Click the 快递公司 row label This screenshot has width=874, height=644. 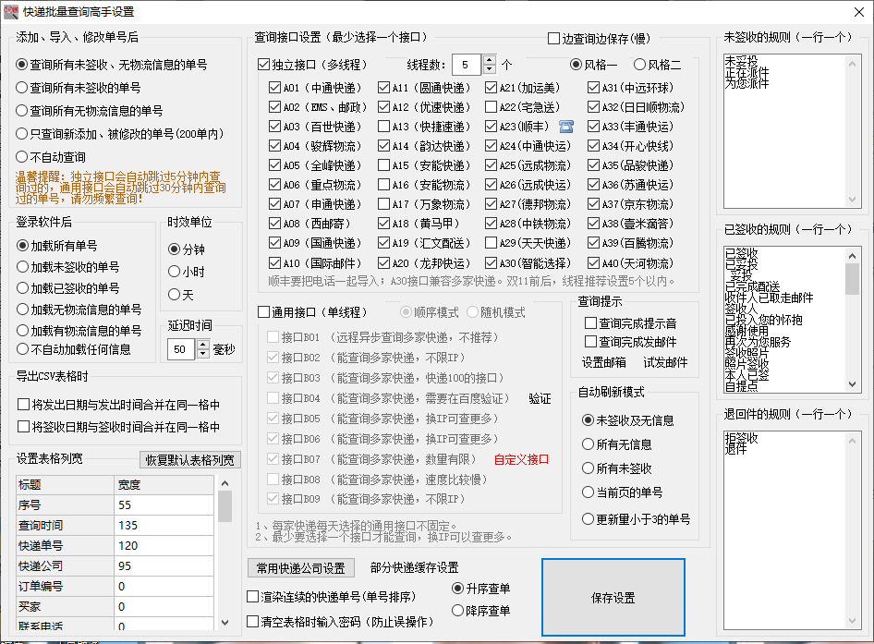66,566
